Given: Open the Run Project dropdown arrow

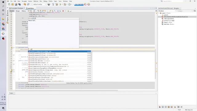Looking at the screenshot, I should click(62, 4).
